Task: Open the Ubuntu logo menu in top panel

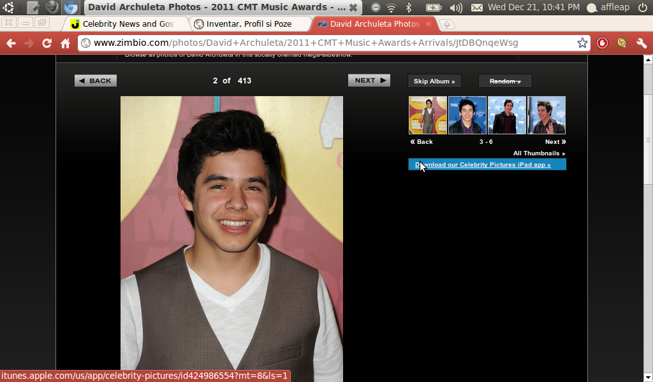Action: (8, 7)
